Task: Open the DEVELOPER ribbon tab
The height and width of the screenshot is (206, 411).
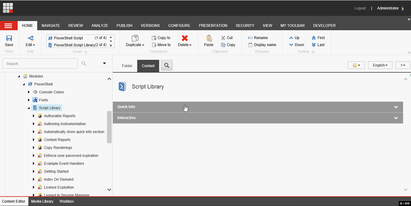Action: (x=324, y=26)
